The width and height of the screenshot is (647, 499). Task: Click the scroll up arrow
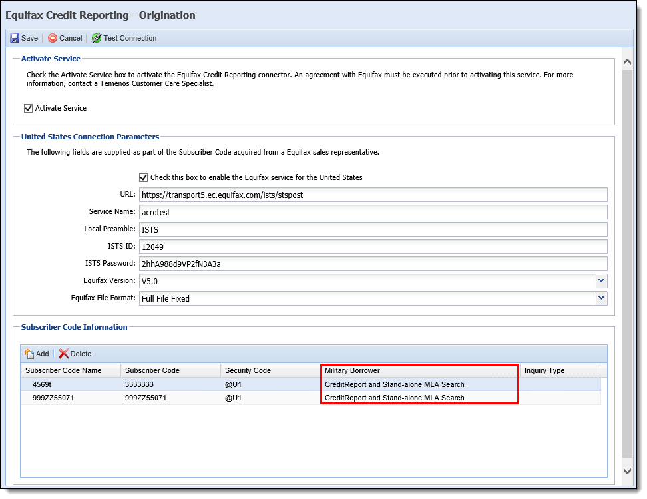click(x=627, y=62)
